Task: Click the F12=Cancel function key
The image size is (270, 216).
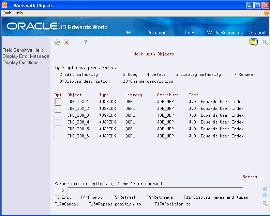Action: (x=66, y=204)
